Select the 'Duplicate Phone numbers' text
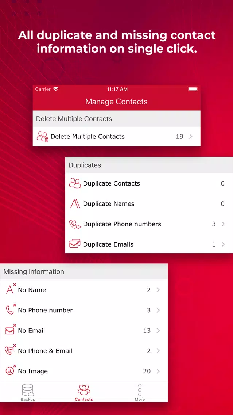 click(x=122, y=224)
